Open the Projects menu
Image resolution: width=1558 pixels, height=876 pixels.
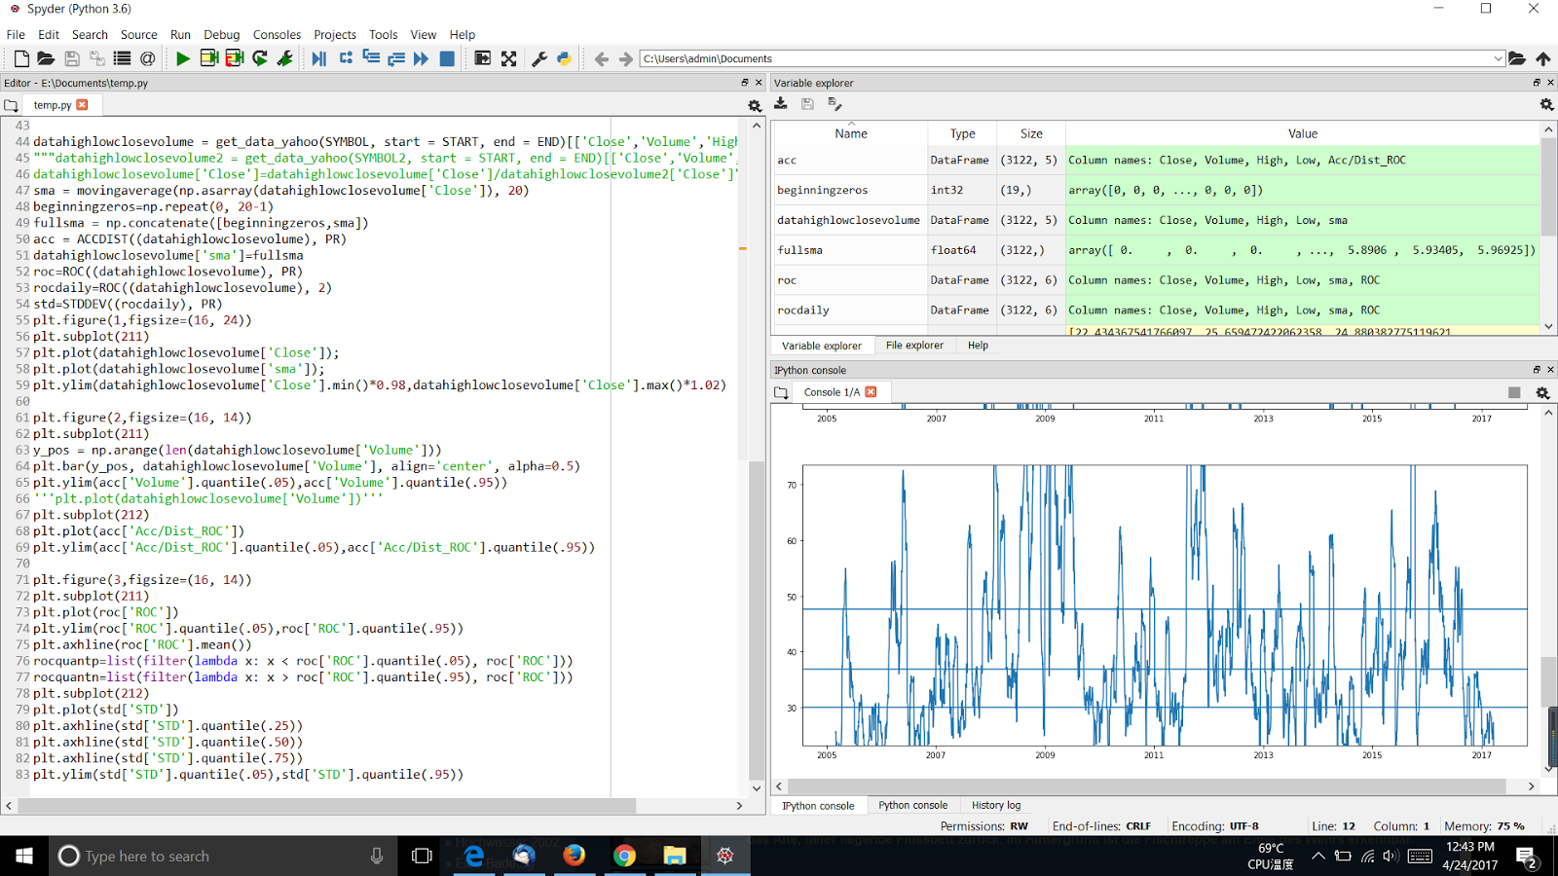click(335, 34)
